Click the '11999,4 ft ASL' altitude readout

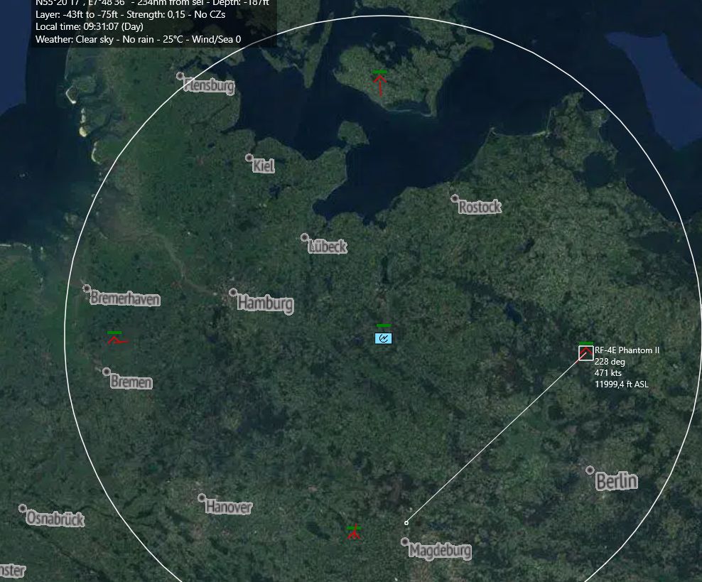[x=622, y=384]
